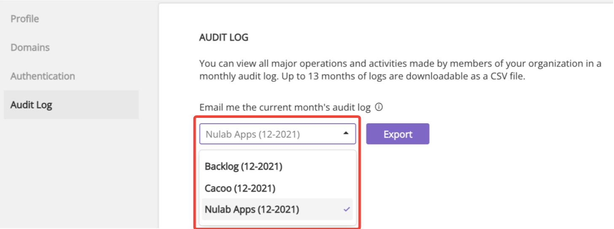
Task: Choose Cacoo (12-2021) from the list
Action: (x=278, y=188)
